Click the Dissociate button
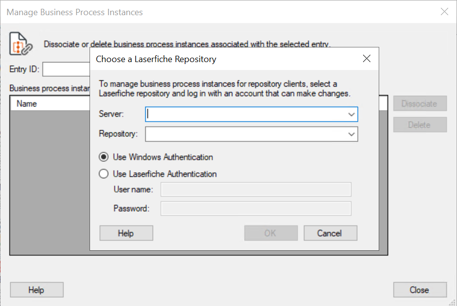 point(419,104)
